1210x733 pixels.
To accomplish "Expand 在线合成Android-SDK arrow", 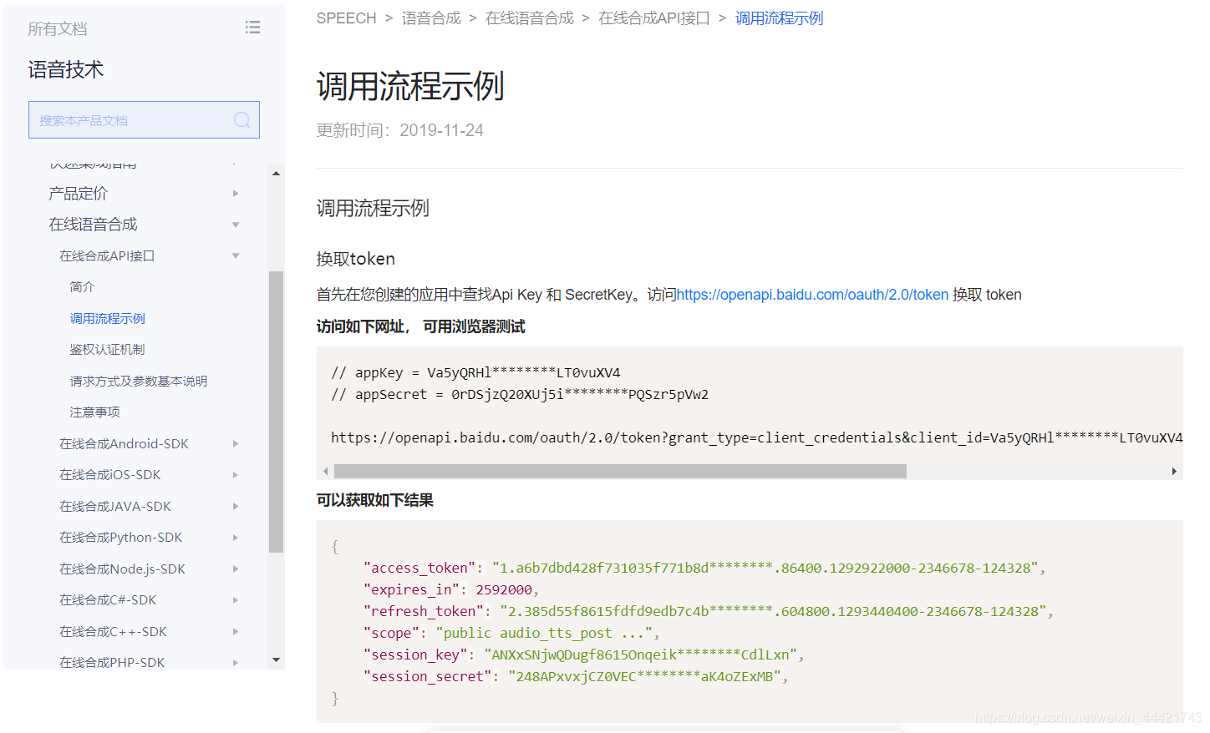I will click(x=236, y=444).
